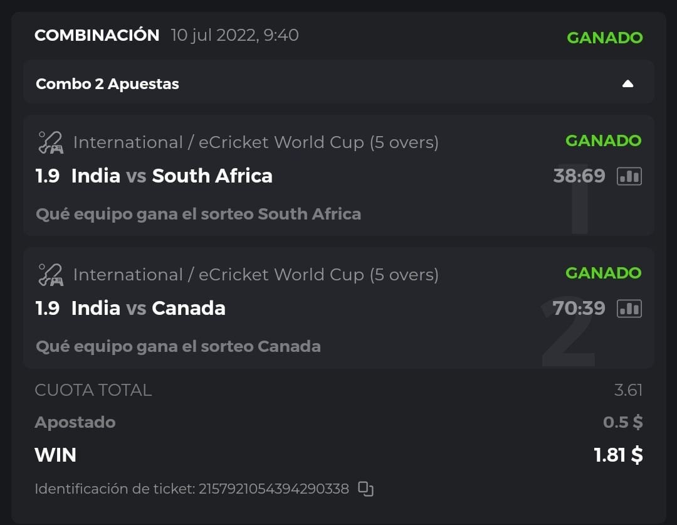The image size is (677, 525).
Task: Click GANADO label on second bet
Action: 603,273
